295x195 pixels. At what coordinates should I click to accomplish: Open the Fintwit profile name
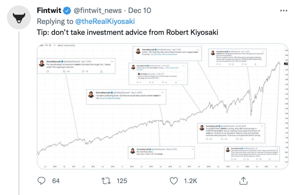click(49, 10)
